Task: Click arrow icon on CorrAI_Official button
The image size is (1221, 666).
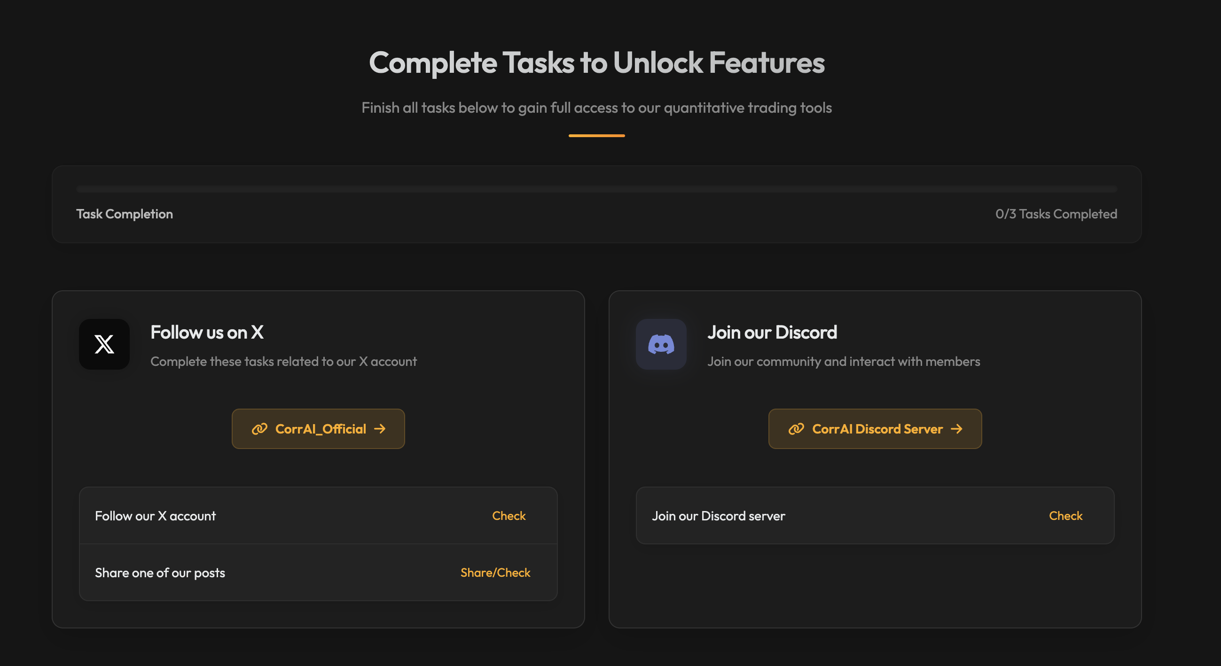Action: (x=380, y=429)
